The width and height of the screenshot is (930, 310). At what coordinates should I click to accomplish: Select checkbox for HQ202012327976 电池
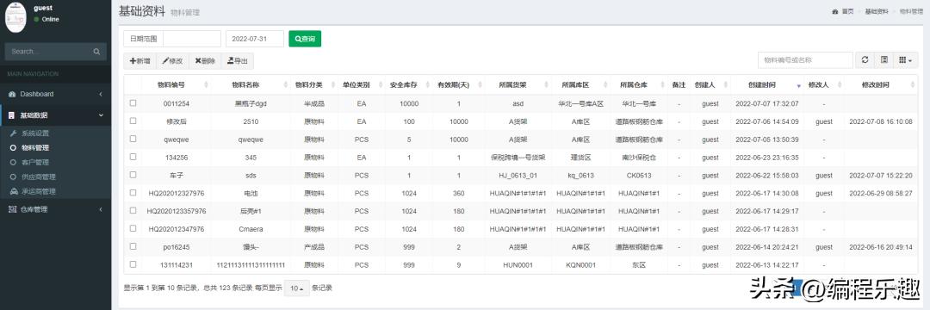coord(133,193)
